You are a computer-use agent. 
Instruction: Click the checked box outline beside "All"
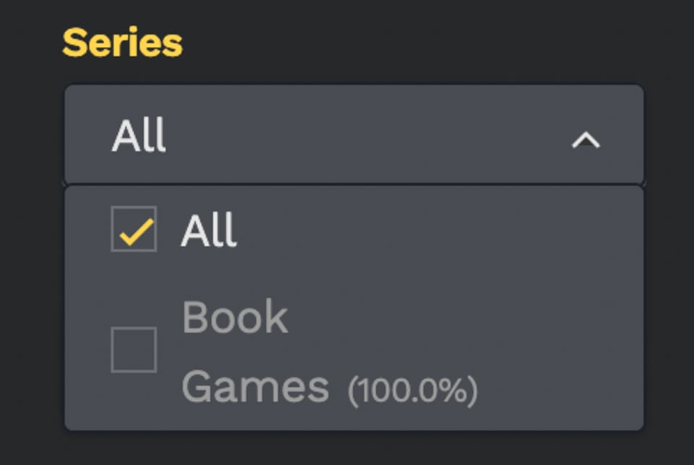point(113,229)
